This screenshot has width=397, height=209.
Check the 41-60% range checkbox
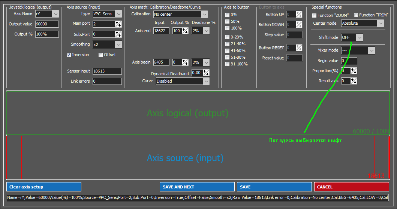point(227,50)
